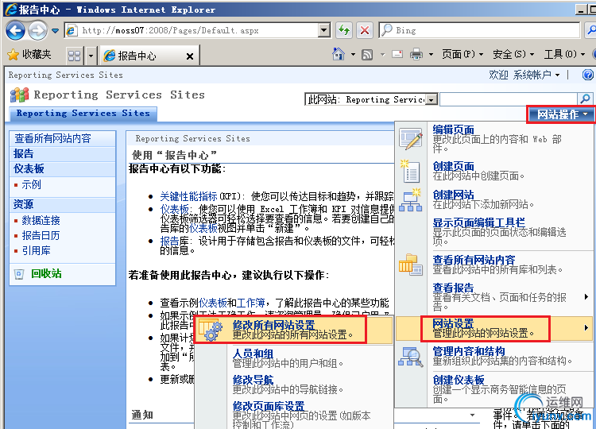
Task: Expand the address bar history dropdown
Action: pyautogui.click(x=324, y=30)
